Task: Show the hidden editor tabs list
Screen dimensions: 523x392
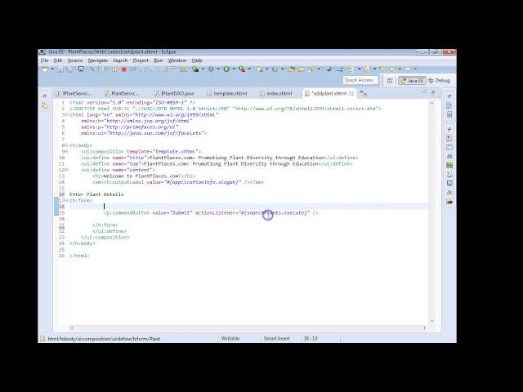Action: (363, 94)
